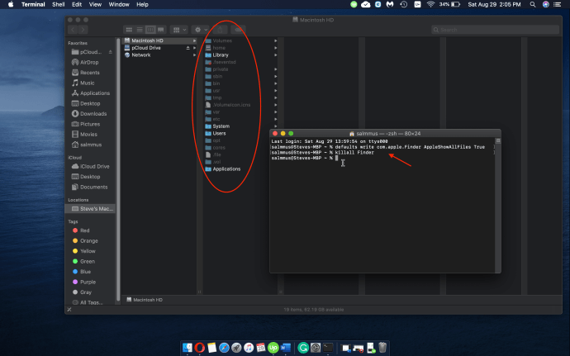Switch Finder to icon view
This screenshot has width=570, height=356.
129,30
